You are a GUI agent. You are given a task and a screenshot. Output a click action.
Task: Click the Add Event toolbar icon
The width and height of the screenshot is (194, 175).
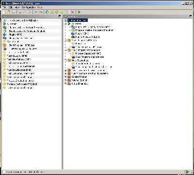click(62, 12)
